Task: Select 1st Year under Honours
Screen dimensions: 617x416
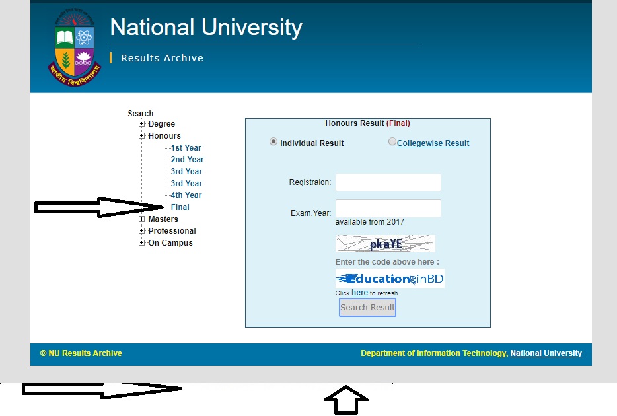Action: [186, 147]
